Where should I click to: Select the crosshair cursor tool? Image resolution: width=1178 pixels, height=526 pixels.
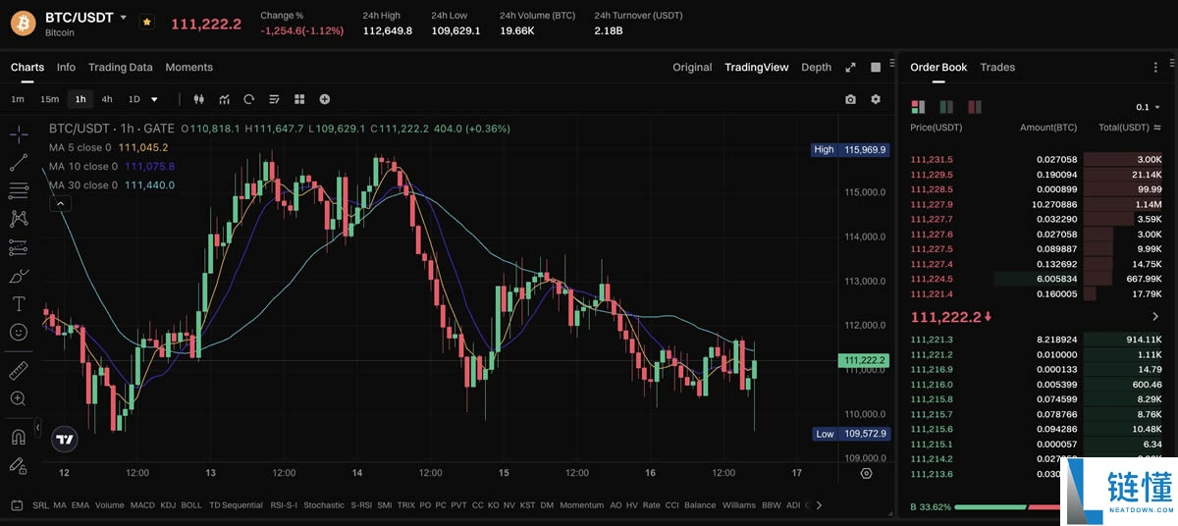(18, 134)
